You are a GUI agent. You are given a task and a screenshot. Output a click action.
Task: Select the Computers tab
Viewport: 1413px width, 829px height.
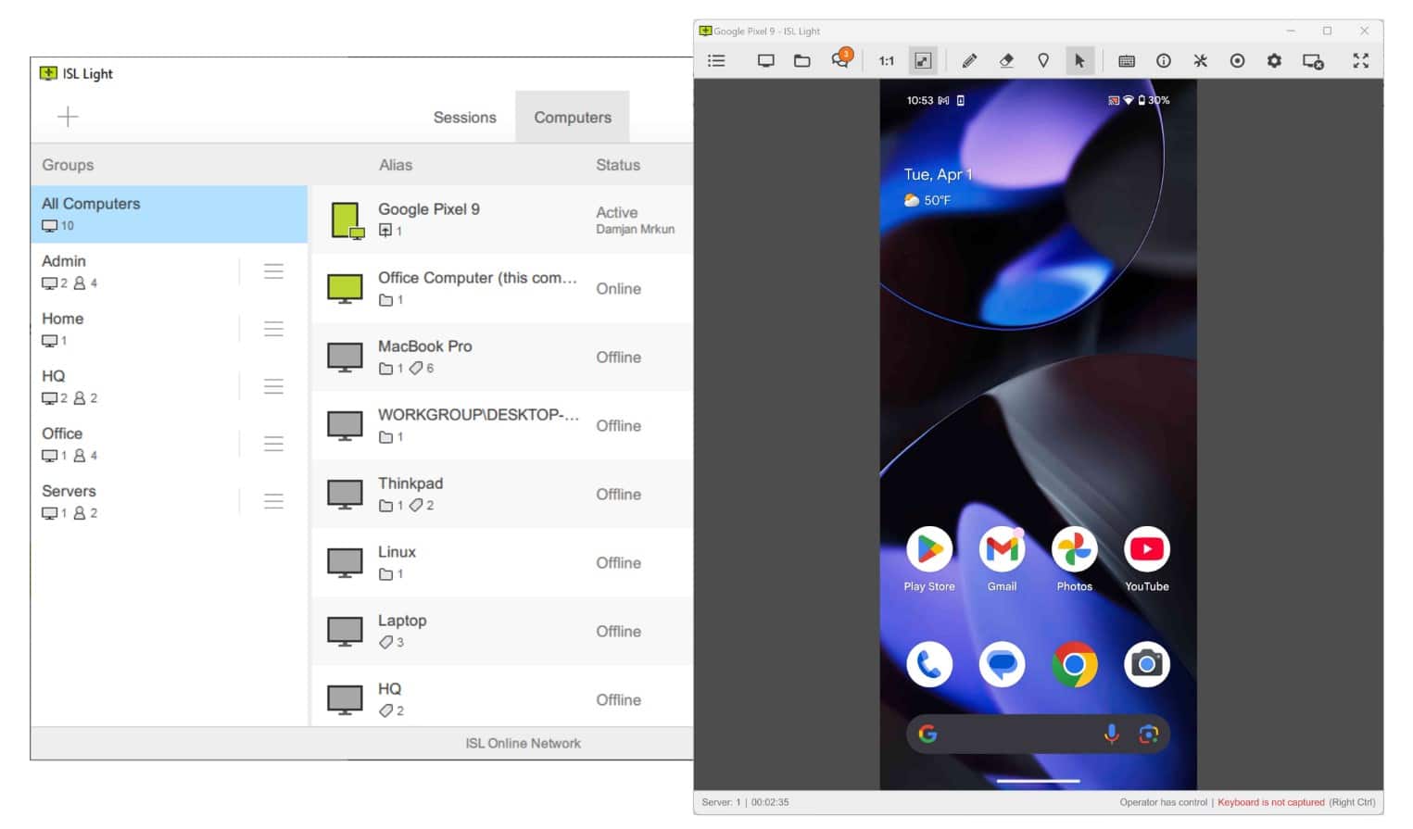[x=573, y=118]
